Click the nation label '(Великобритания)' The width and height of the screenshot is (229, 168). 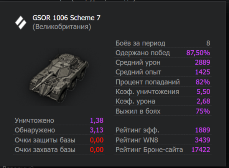click(x=62, y=27)
